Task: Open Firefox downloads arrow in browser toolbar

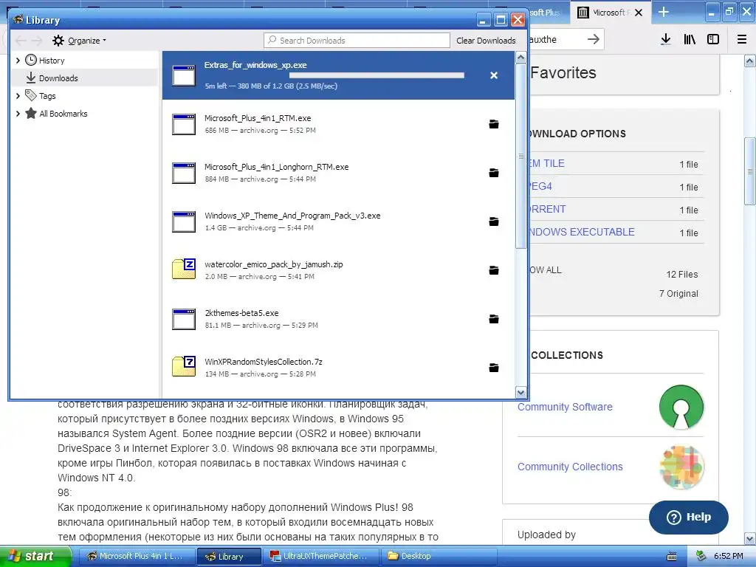Action: coord(665,40)
